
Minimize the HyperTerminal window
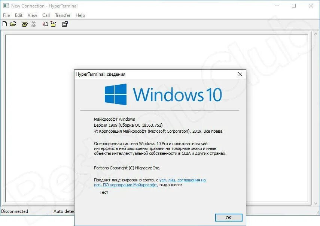pos(277,6)
